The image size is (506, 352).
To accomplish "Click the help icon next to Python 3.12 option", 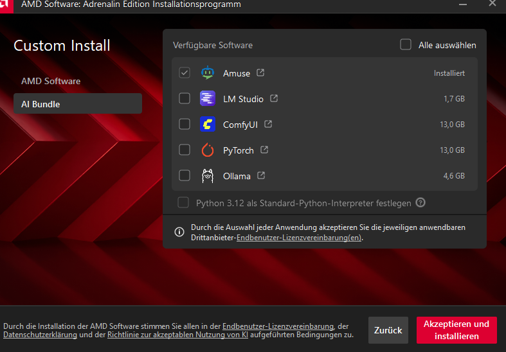I will pyautogui.click(x=420, y=202).
